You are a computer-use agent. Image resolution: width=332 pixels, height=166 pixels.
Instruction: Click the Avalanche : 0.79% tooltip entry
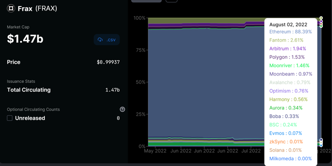[290, 82]
